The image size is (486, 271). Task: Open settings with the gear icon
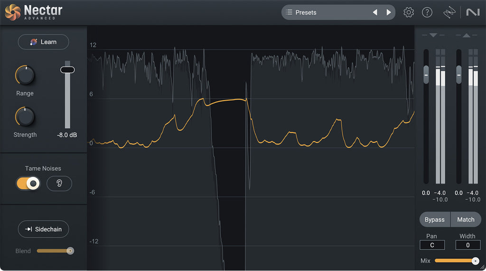pyautogui.click(x=409, y=12)
